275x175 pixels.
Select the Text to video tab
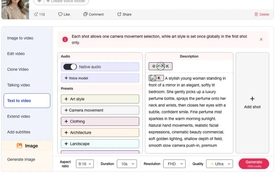point(27,101)
